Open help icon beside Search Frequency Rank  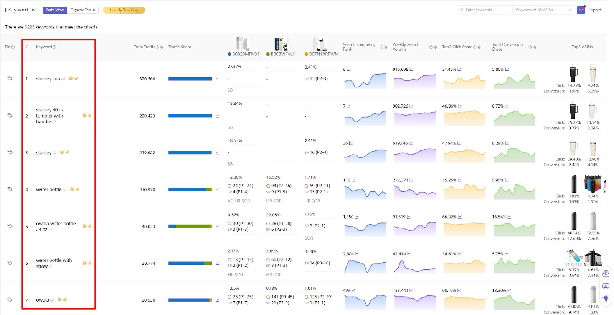coord(381,47)
